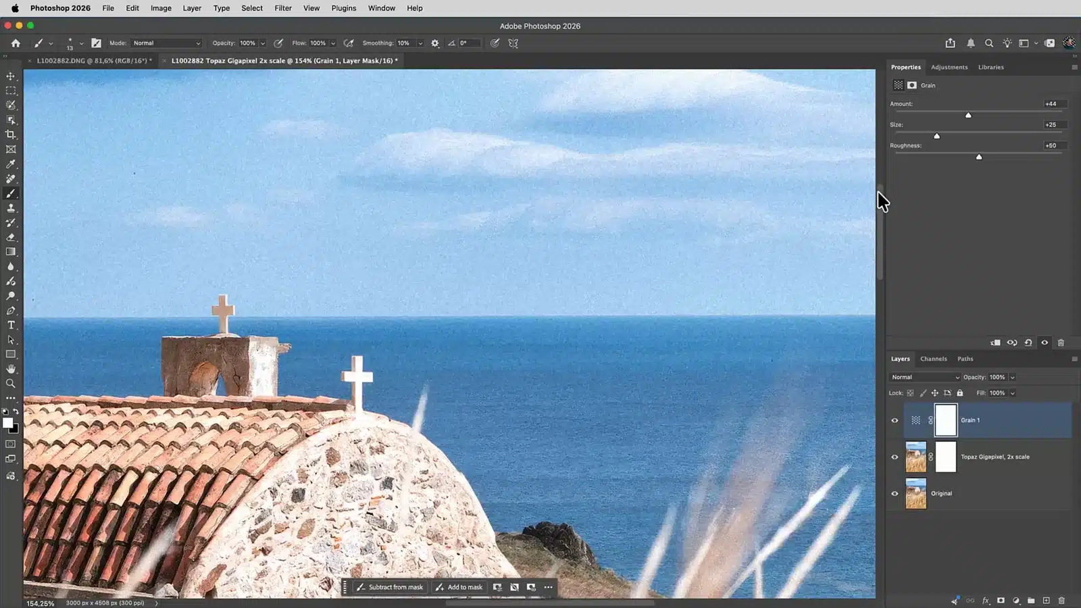Image resolution: width=1081 pixels, height=608 pixels.
Task: Toggle lock transparent pixels in Layers
Action: coord(910,392)
